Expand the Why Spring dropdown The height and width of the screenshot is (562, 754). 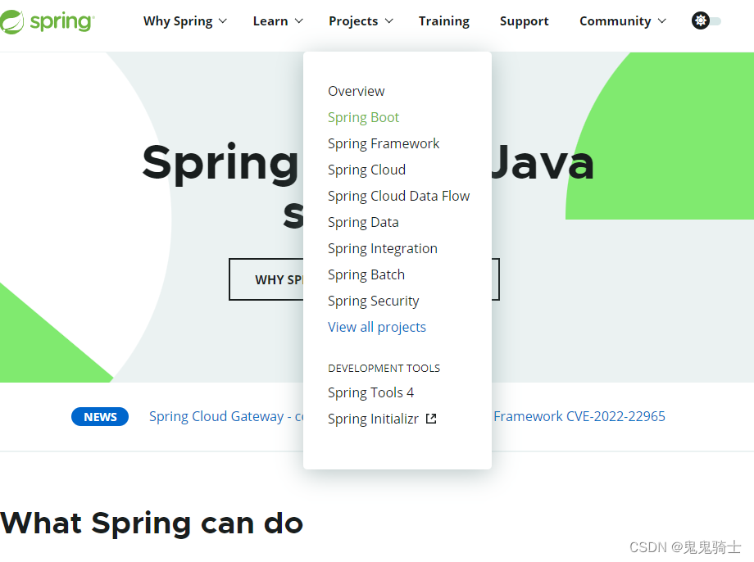184,21
